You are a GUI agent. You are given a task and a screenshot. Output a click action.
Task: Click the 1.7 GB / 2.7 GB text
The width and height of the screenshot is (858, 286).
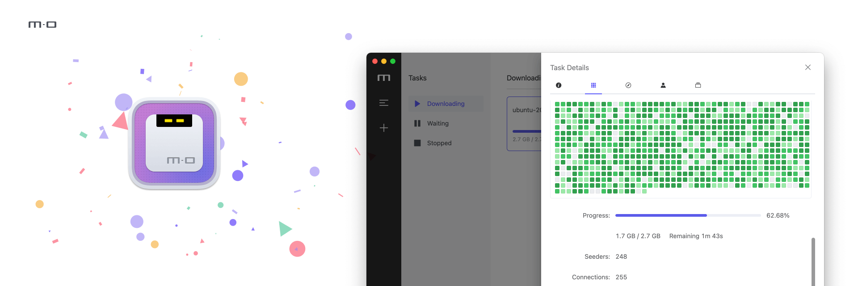(638, 236)
